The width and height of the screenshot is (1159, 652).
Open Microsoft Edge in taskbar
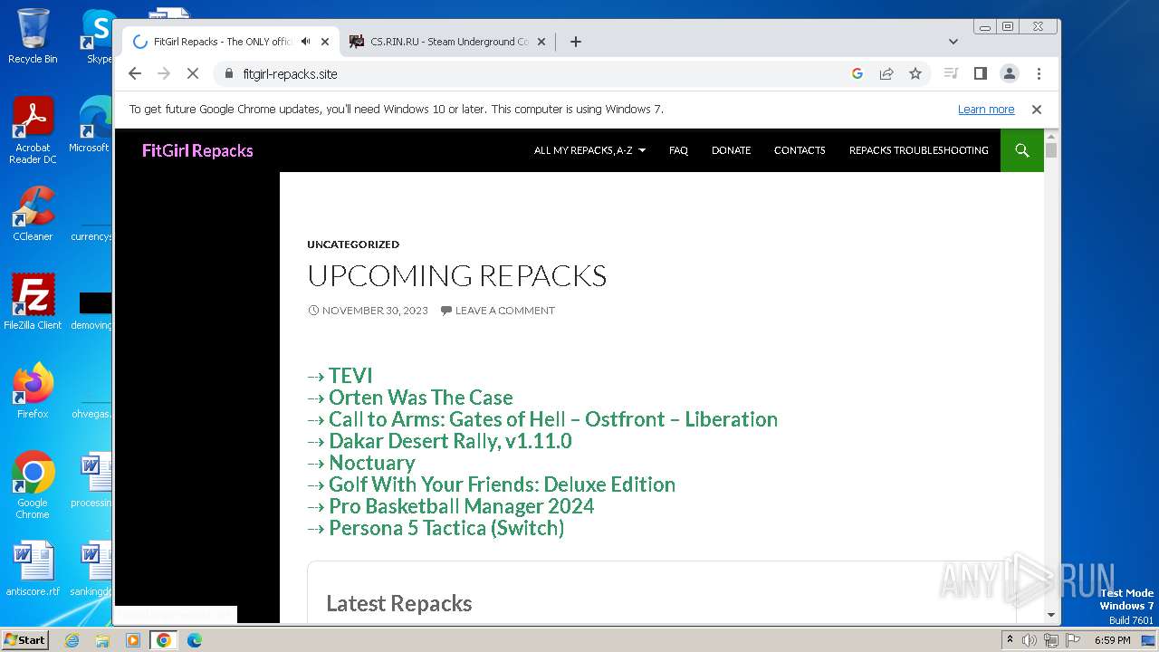point(194,640)
